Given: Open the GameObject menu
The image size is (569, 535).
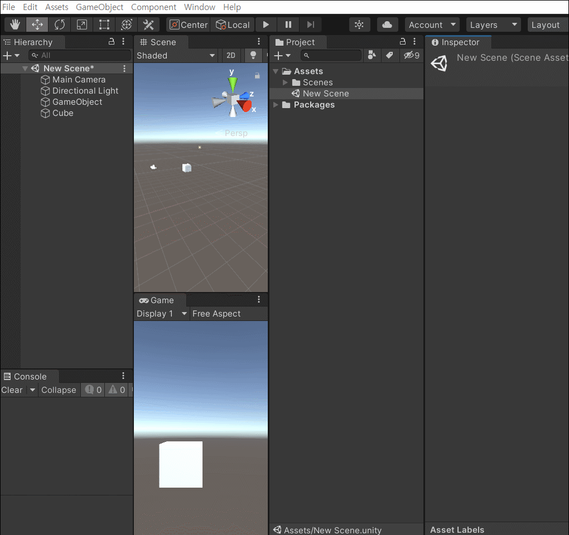Looking at the screenshot, I should pyautogui.click(x=99, y=7).
